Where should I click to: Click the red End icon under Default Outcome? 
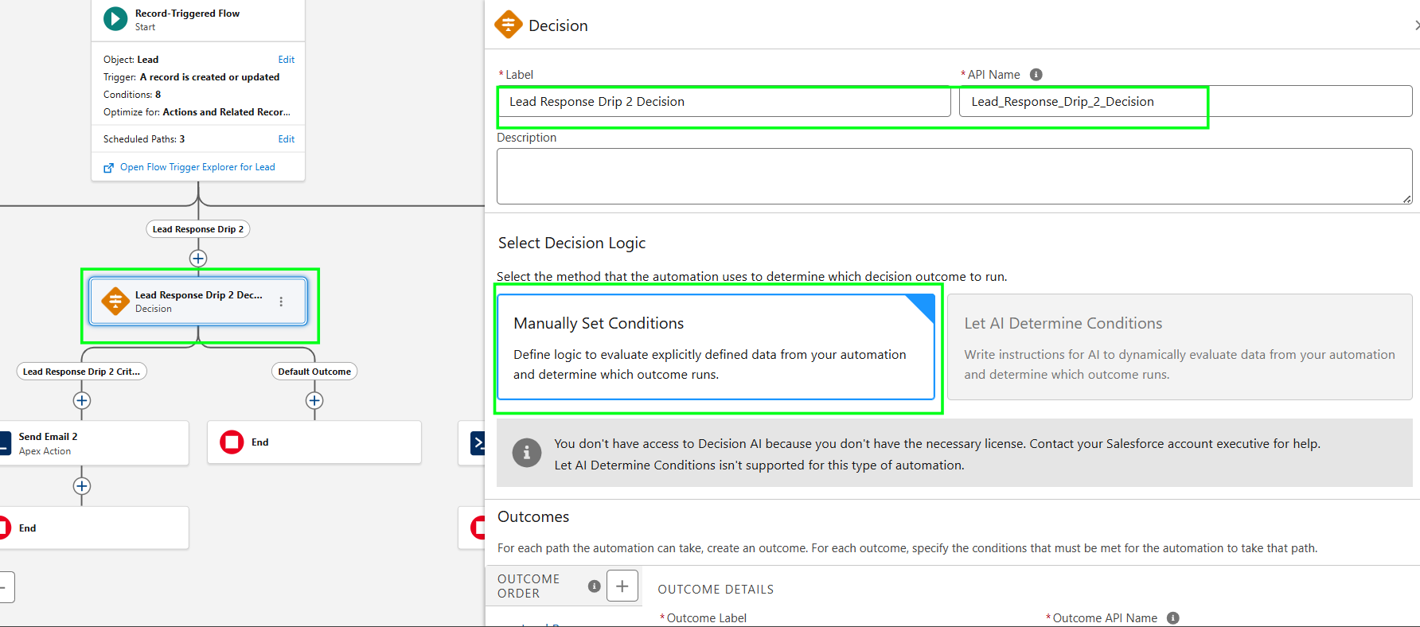[232, 442]
